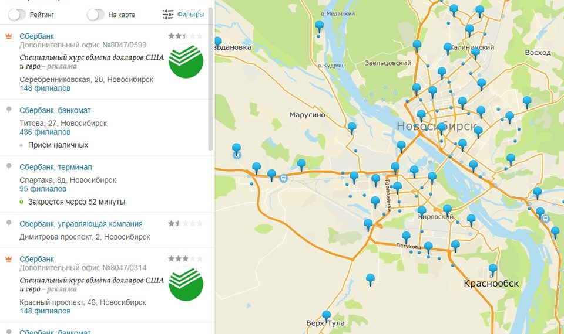
Task: Click the map pin near о. Медвежий
Action: [x=320, y=25]
